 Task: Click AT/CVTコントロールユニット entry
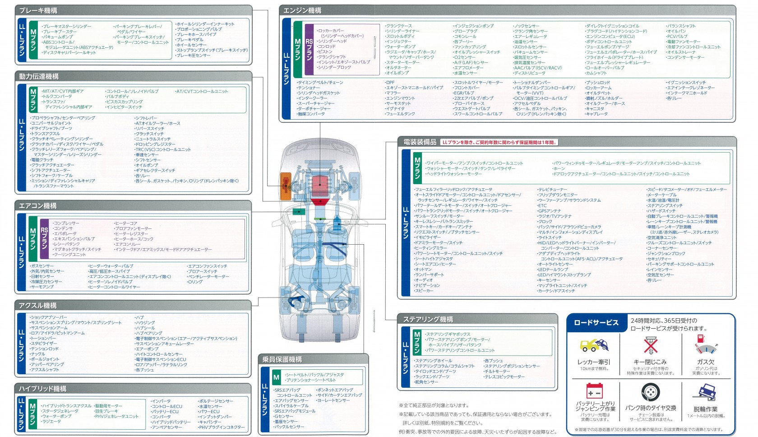point(201,91)
